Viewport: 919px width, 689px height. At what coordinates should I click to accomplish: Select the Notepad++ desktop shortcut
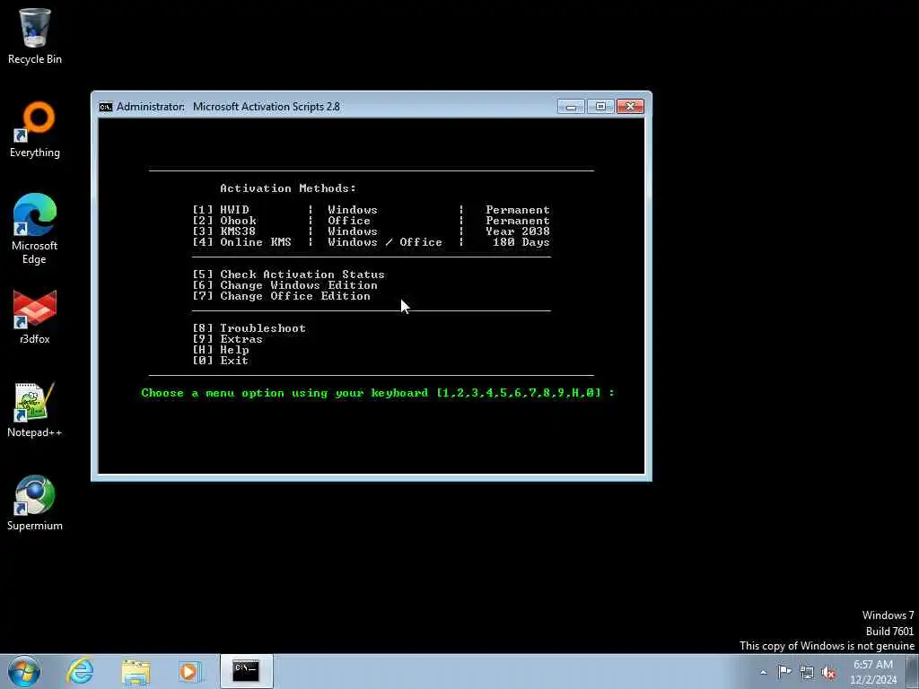(35, 409)
